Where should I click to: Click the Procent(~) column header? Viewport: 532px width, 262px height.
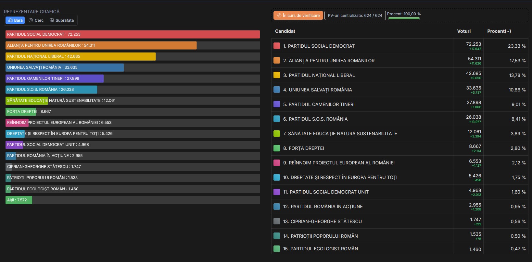click(499, 31)
